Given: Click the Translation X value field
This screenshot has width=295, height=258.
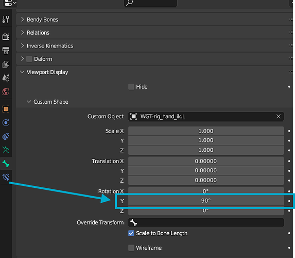Looking at the screenshot, I should click(x=206, y=161).
